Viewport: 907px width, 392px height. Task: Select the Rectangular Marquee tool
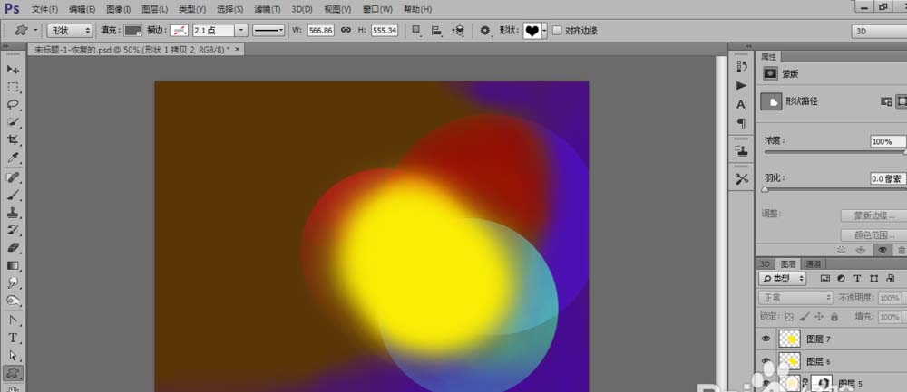tap(14, 87)
